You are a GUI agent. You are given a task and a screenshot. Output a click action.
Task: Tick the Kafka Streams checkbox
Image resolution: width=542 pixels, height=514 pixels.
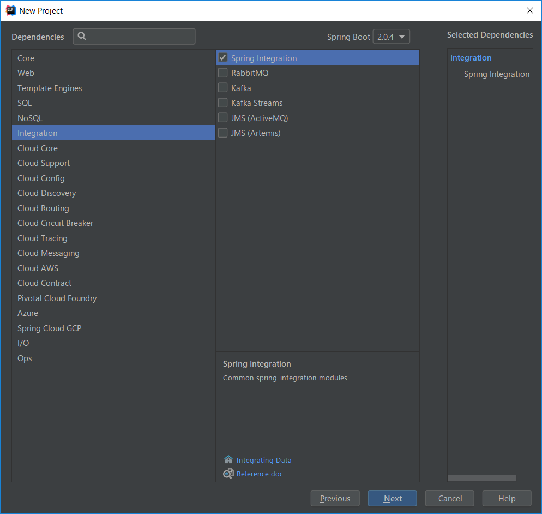(223, 103)
